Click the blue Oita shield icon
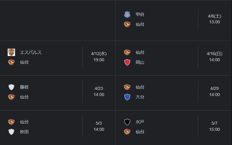Screen dimensions: 232x145 point(127,97)
